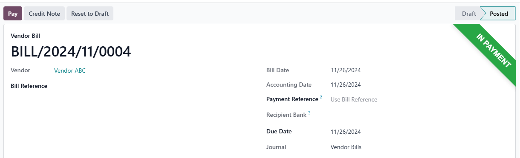Open the Vendor ABC link
This screenshot has height=158, width=520.
[x=70, y=71]
